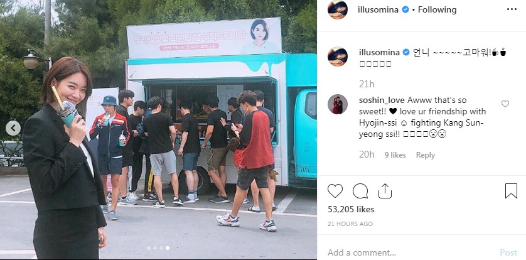Go to the previous photo with left arrow
This screenshot has width=526, height=260.
coord(13,128)
